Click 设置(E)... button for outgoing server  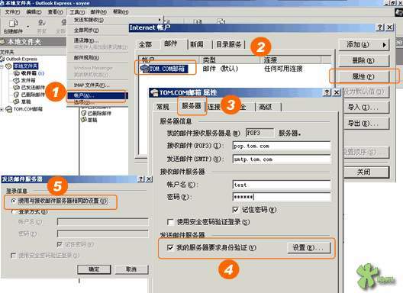point(308,247)
